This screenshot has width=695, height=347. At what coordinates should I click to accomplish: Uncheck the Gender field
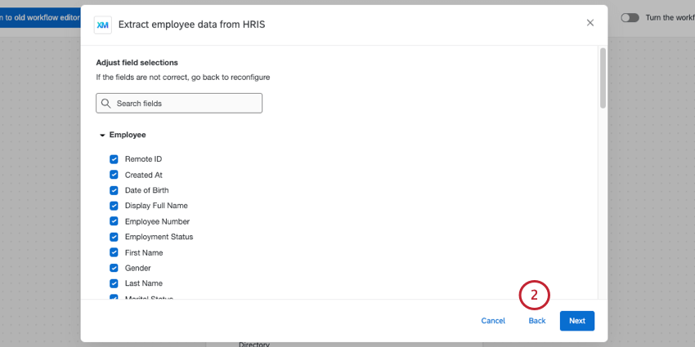(114, 268)
